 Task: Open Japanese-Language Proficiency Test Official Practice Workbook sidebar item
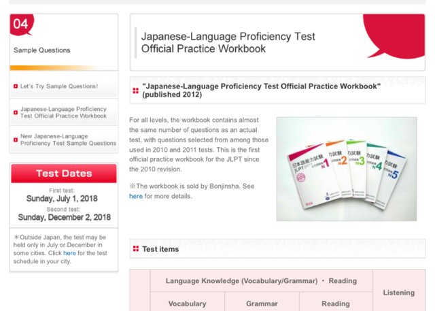(64, 112)
